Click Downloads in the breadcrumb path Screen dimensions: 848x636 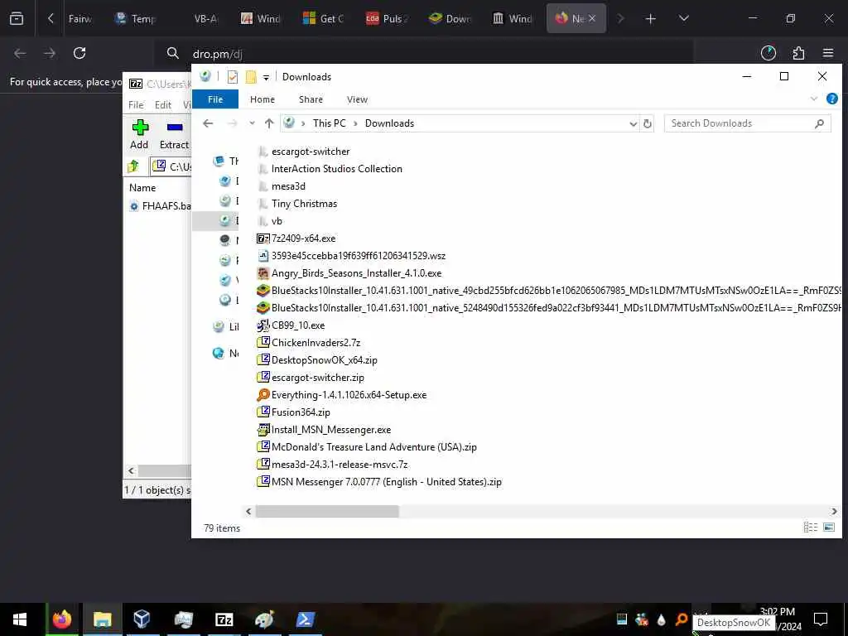tap(389, 123)
